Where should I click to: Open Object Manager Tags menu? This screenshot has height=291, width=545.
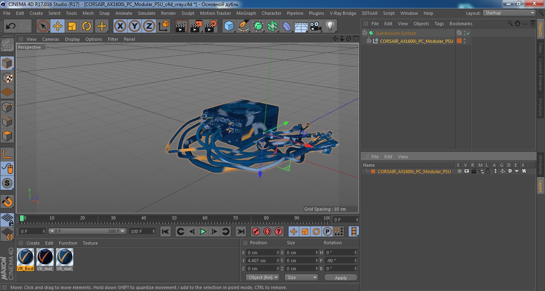point(439,24)
